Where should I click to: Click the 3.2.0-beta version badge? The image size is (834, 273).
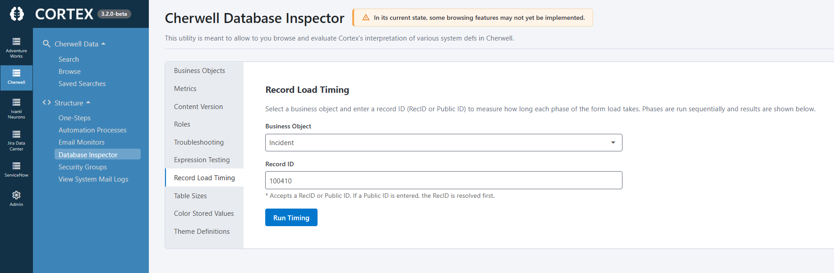tap(114, 14)
